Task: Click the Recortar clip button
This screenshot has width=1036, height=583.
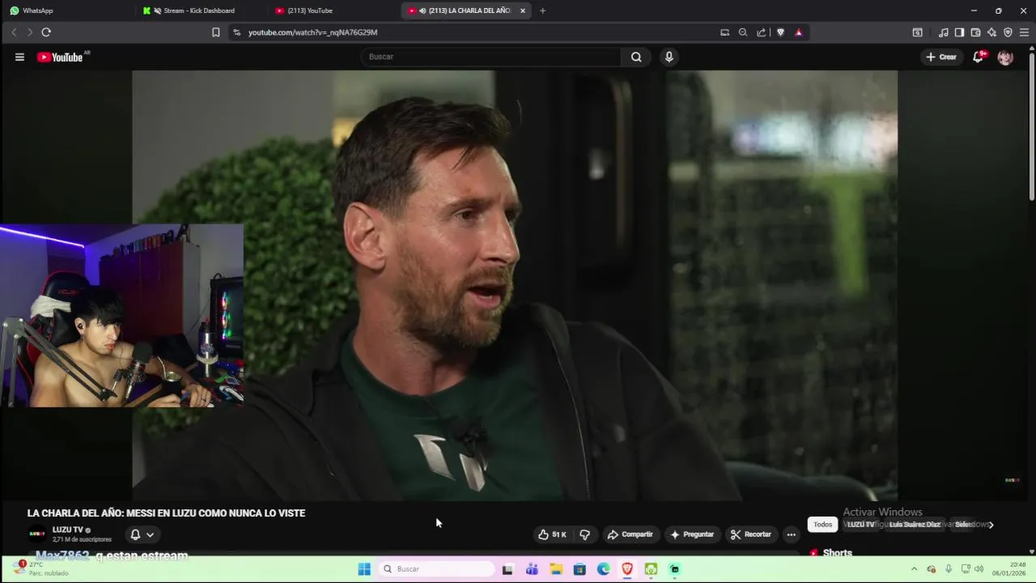Action: point(751,534)
